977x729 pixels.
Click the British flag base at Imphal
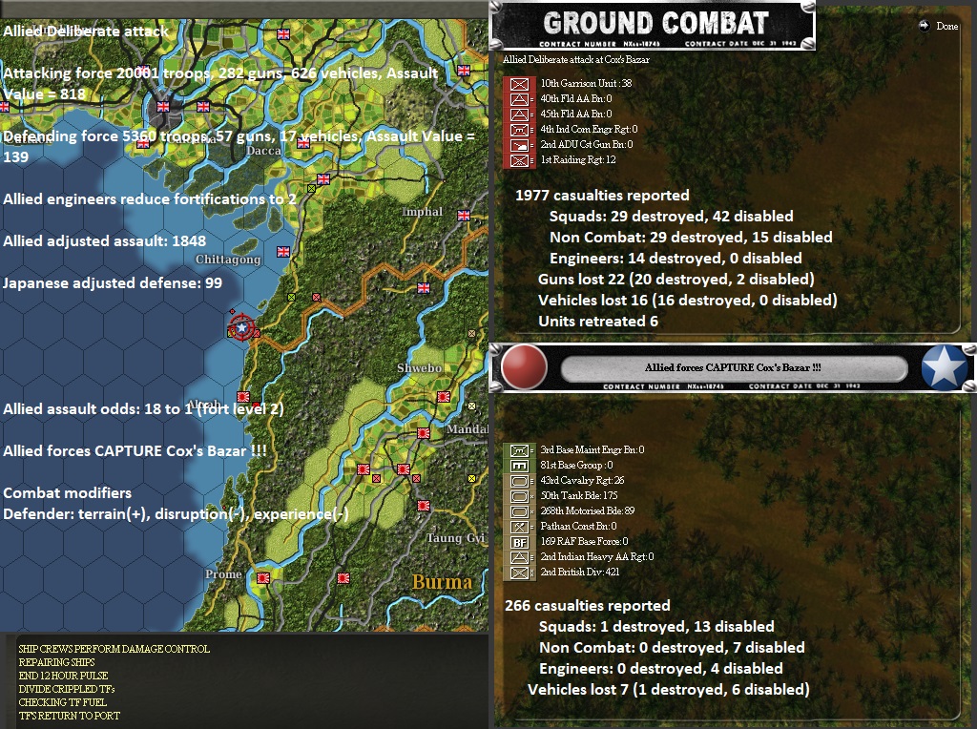point(464,216)
